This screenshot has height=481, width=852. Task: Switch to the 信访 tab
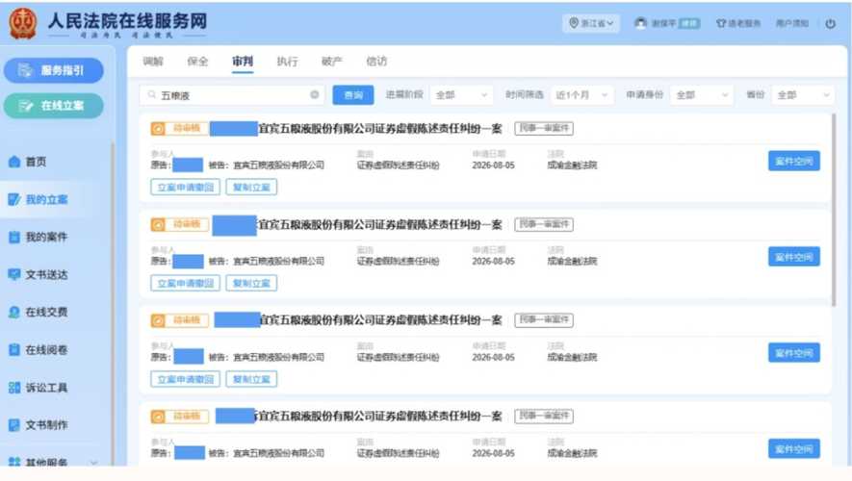[x=376, y=61]
